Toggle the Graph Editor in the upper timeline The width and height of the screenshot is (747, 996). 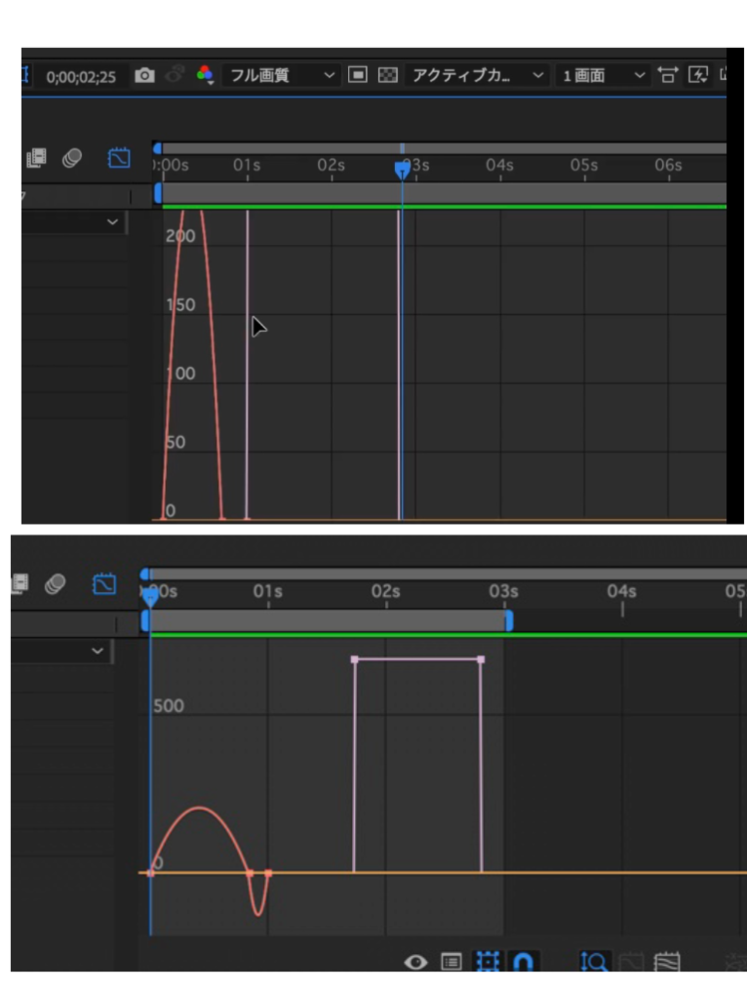pos(119,159)
